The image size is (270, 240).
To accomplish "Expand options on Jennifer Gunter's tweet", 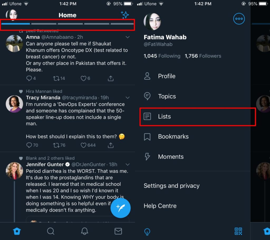I will (128, 164).
